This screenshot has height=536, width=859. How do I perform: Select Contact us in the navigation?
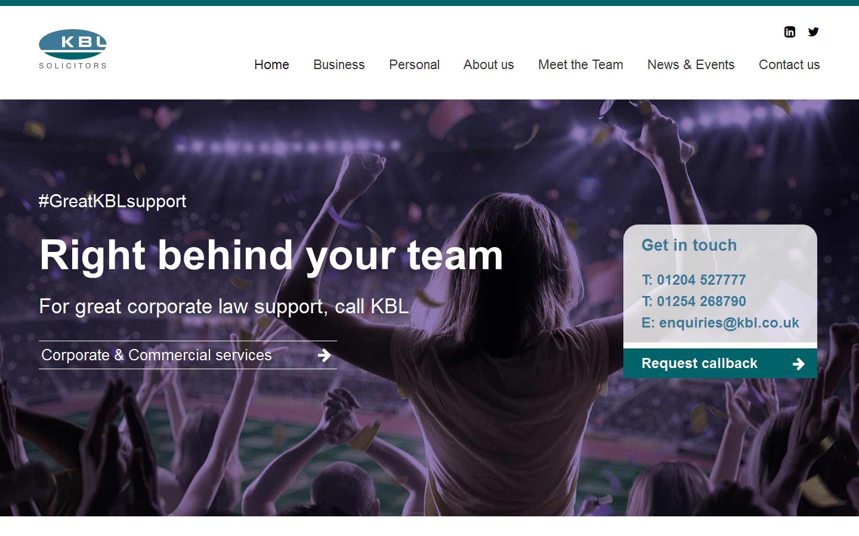(x=789, y=65)
